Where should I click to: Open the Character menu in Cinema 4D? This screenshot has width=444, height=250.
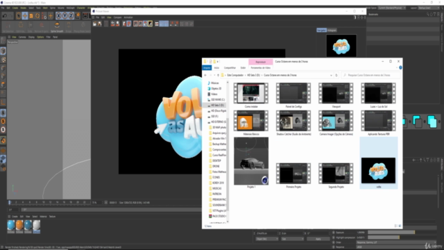pos(80,8)
